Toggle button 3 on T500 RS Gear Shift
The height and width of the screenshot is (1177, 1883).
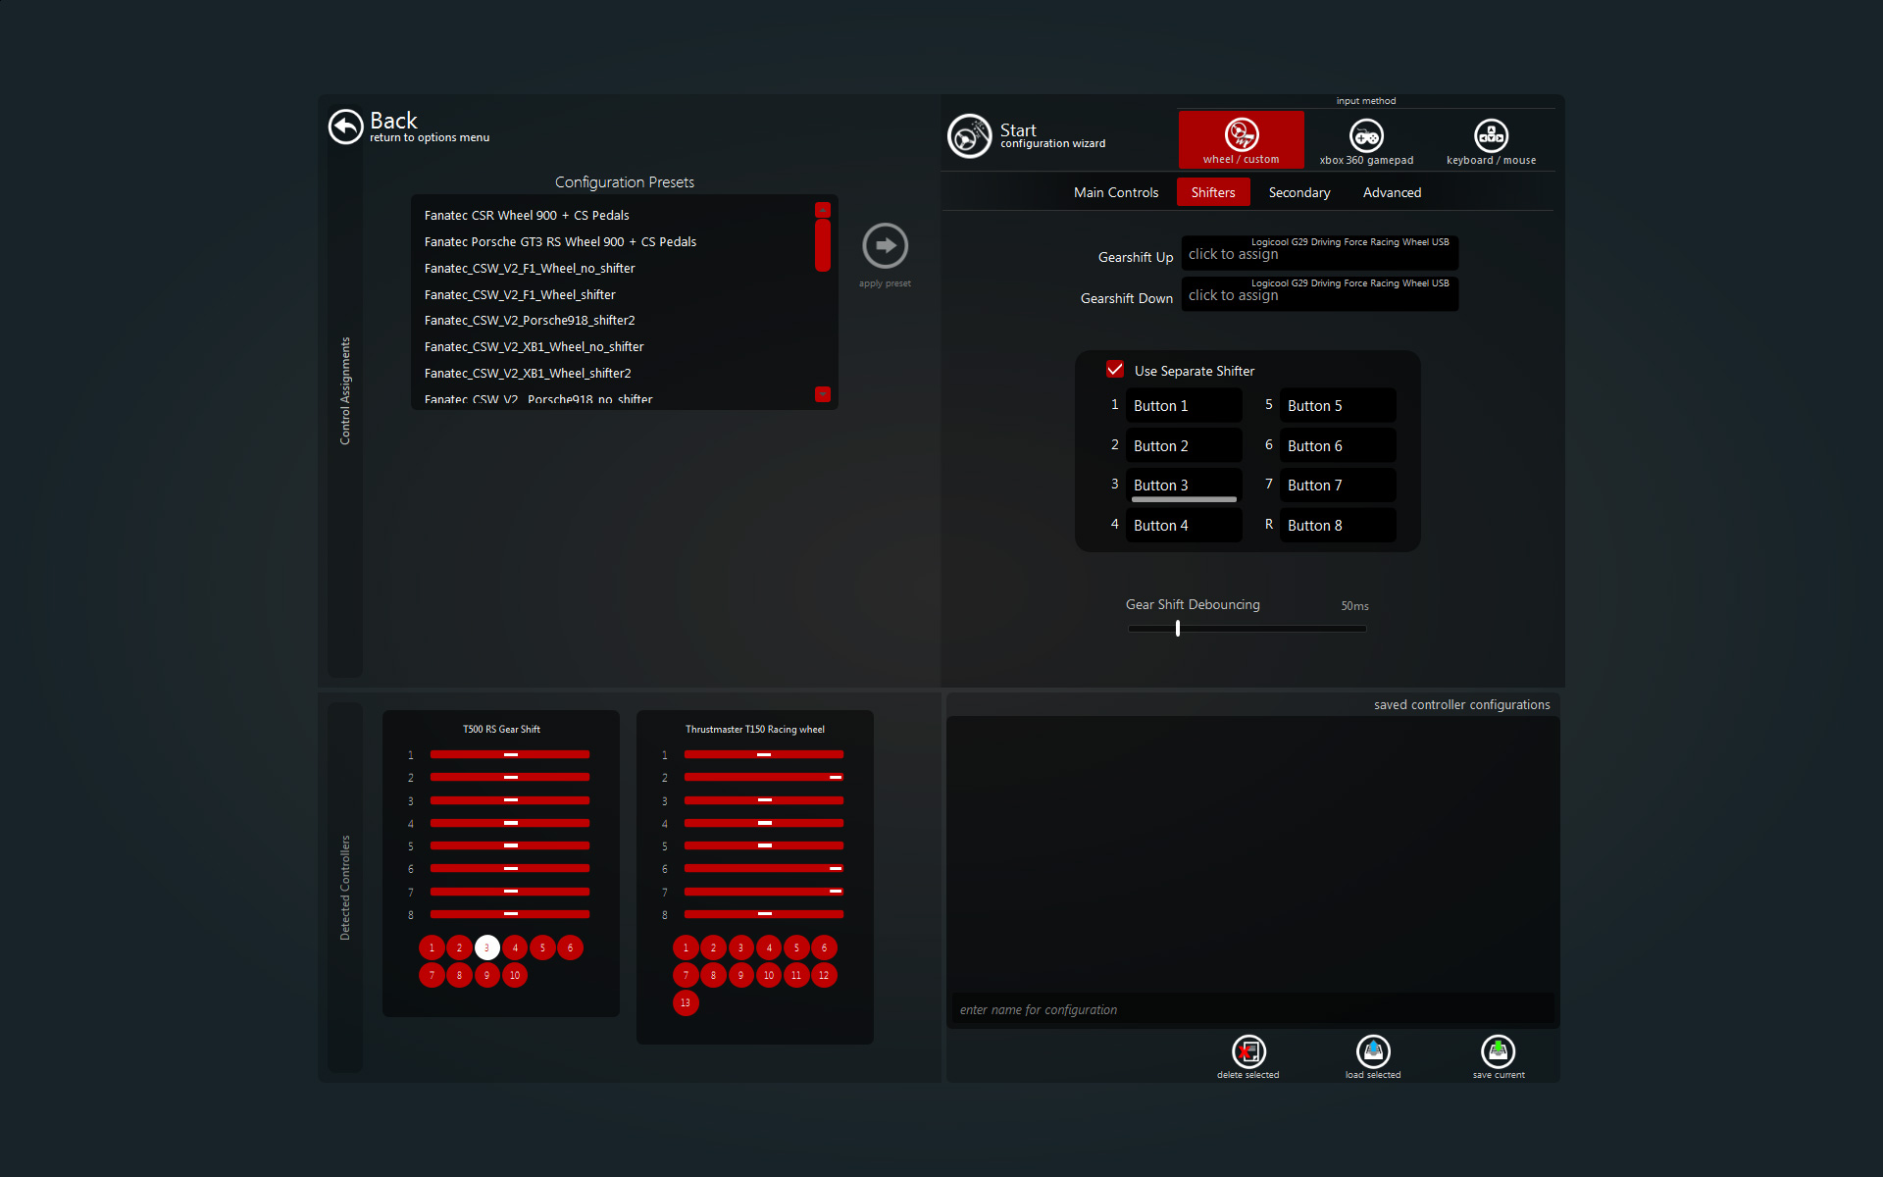[486, 947]
